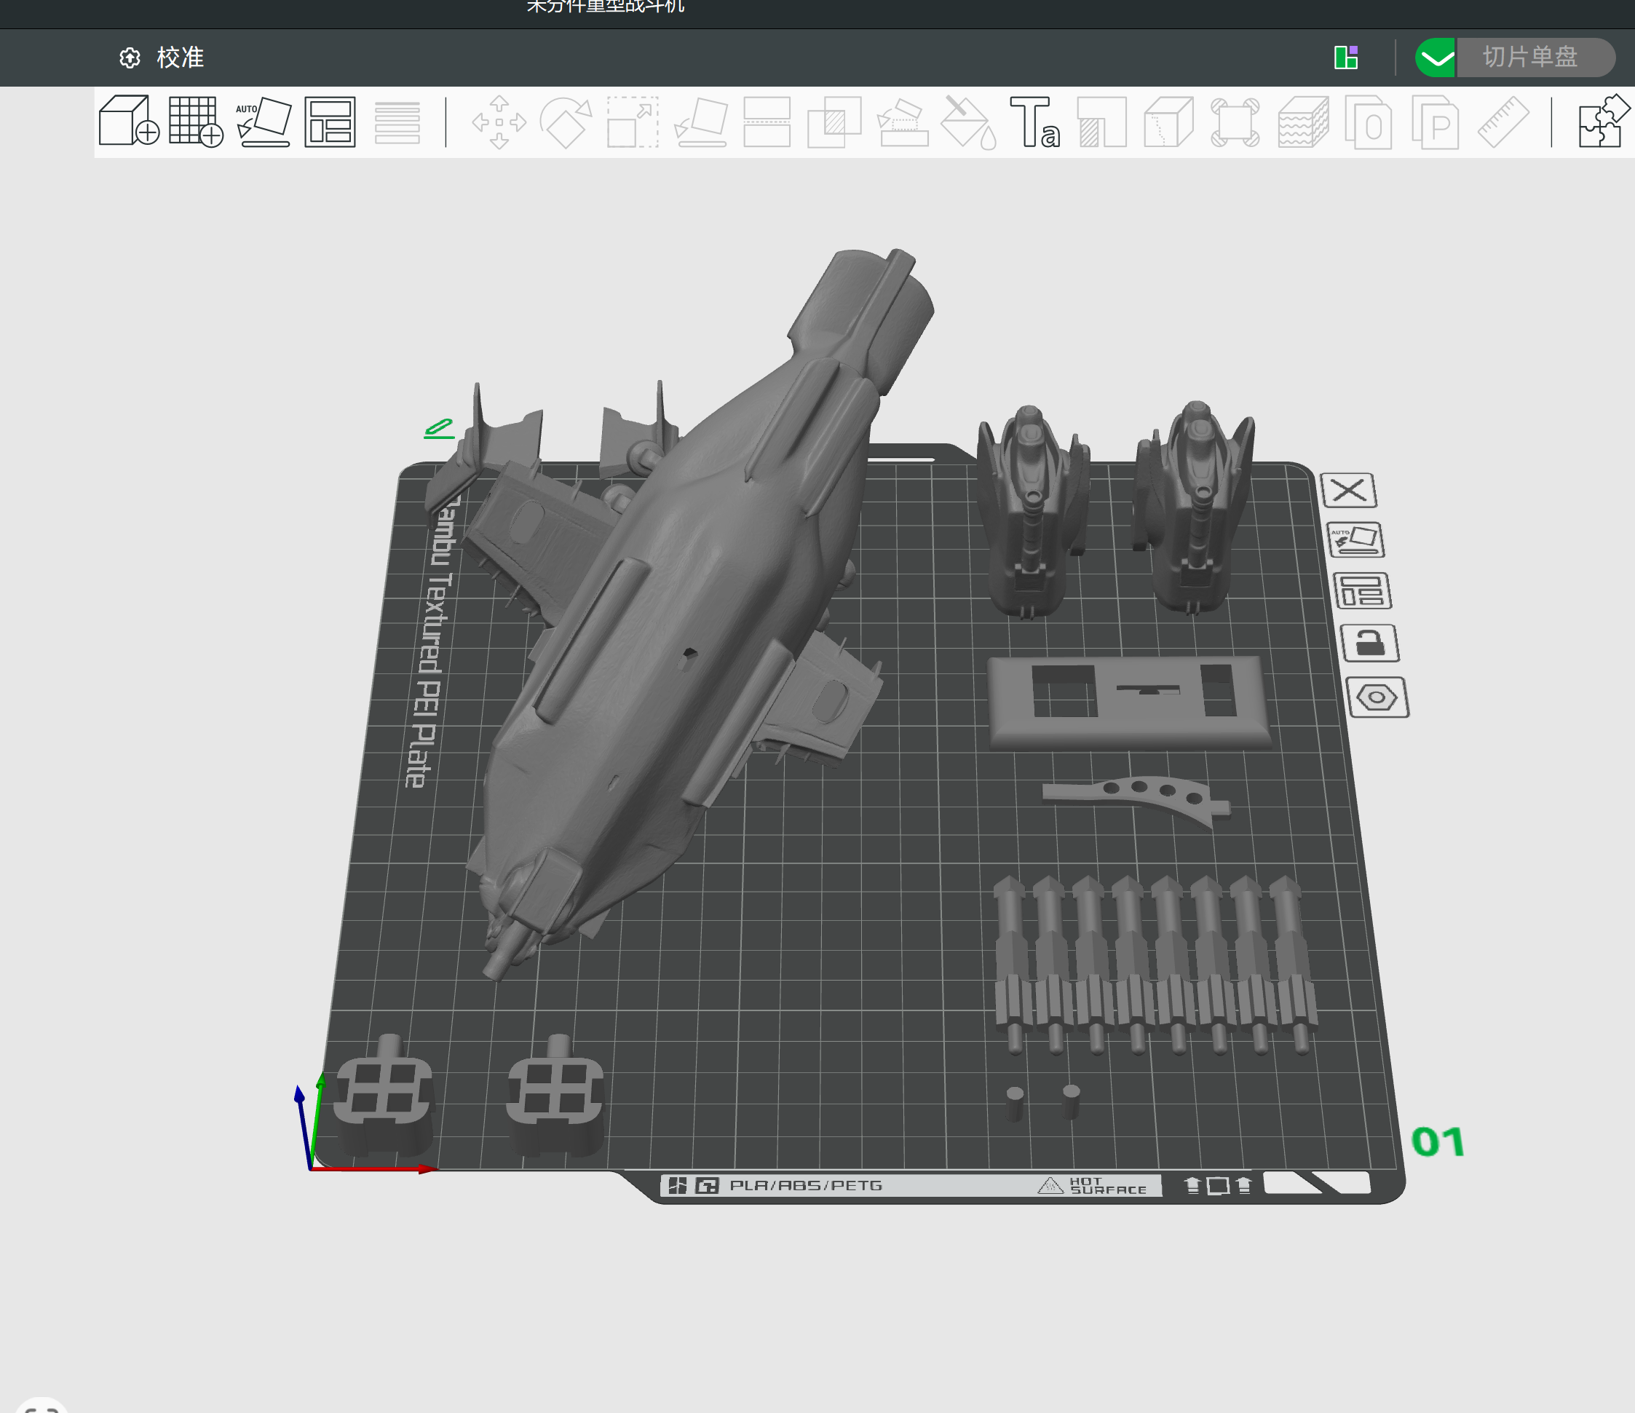Select the Cut tool
The height and width of the screenshot is (1413, 1635).
click(767, 122)
